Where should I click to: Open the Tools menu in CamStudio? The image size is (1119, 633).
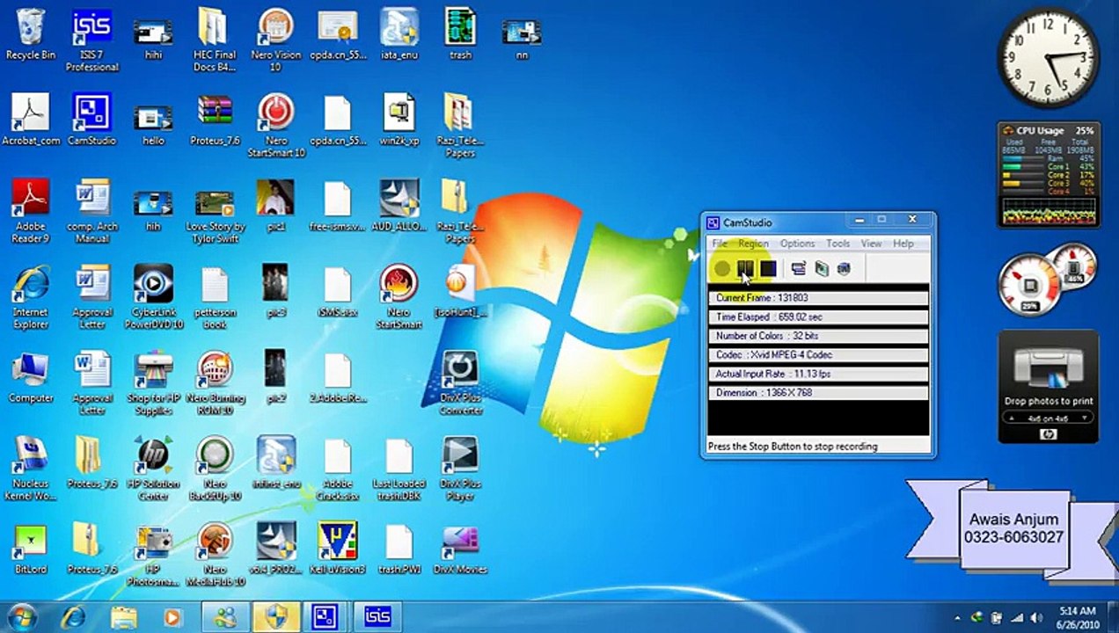838,244
